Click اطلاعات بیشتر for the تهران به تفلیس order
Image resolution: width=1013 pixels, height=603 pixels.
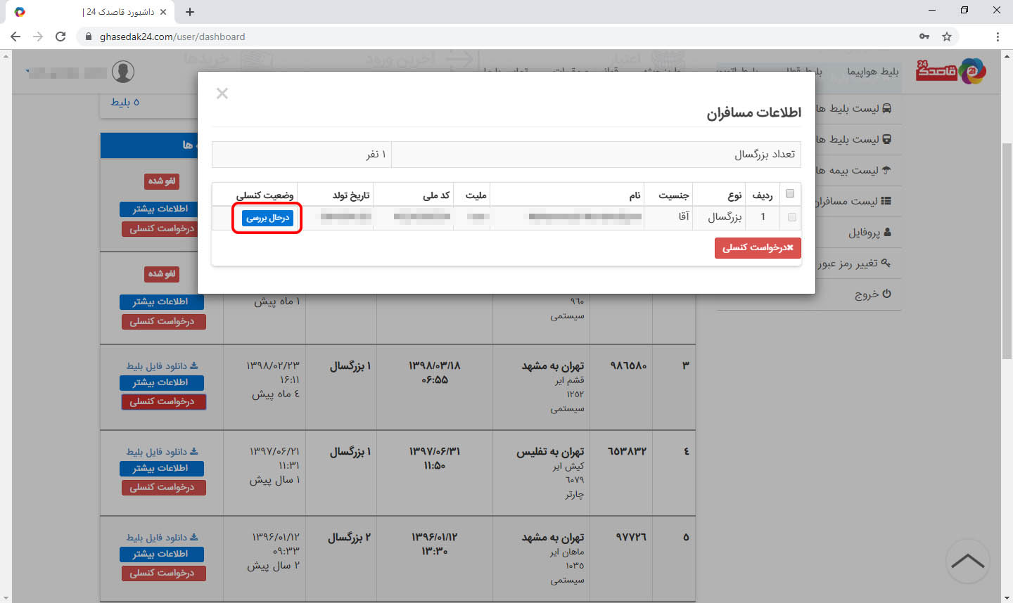coord(162,468)
